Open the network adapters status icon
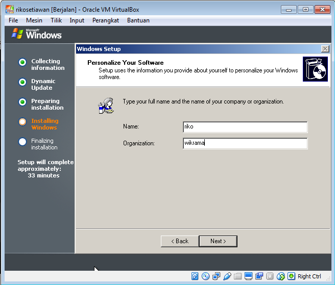Viewport: 335px width, 285px height. pyautogui.click(x=216, y=276)
